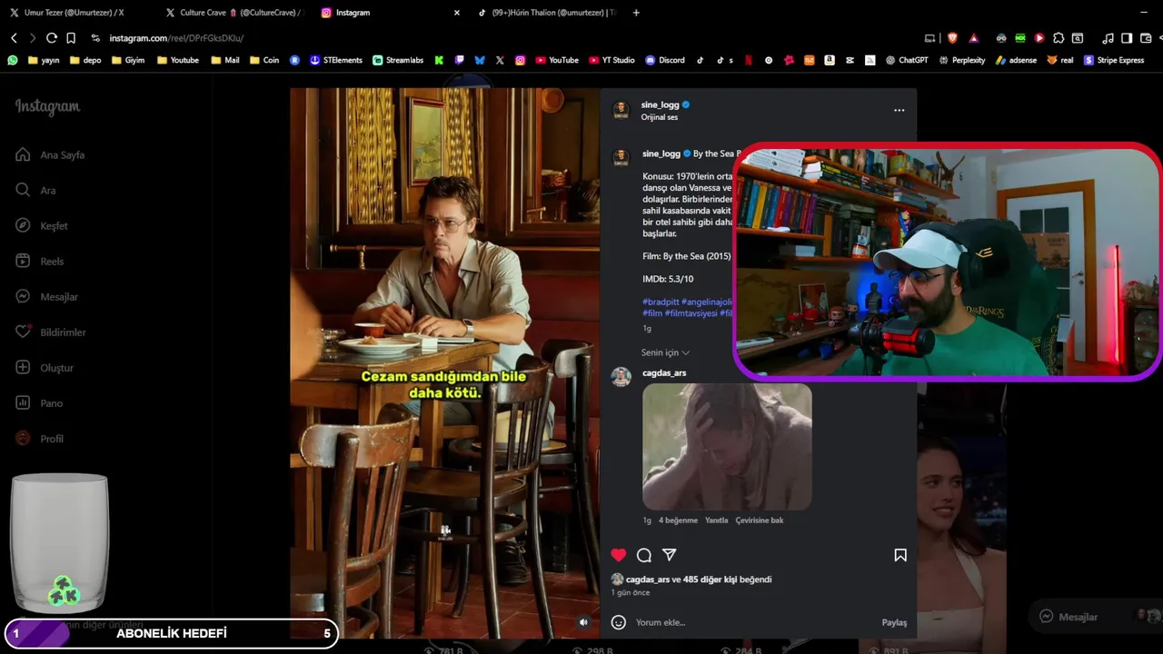Open Pano dashboard in sidebar
The width and height of the screenshot is (1163, 654).
click(39, 402)
